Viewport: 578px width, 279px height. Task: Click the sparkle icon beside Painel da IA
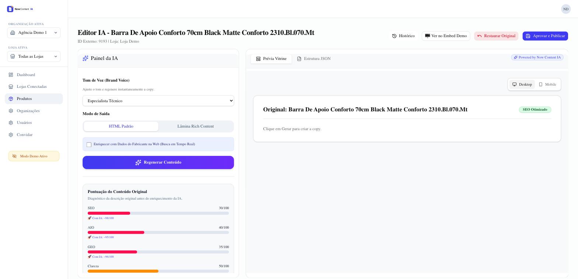pos(86,58)
